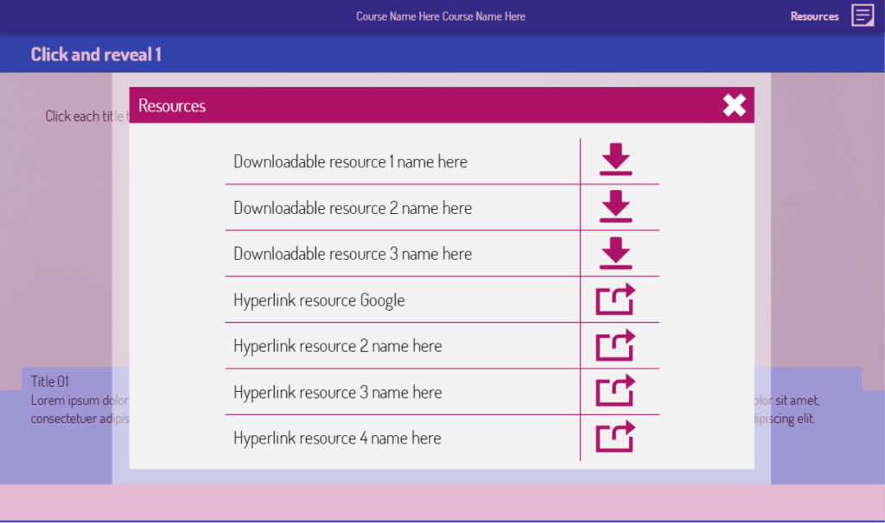Open Google hyperlink via its share icon
This screenshot has height=523, width=885.
(615, 299)
